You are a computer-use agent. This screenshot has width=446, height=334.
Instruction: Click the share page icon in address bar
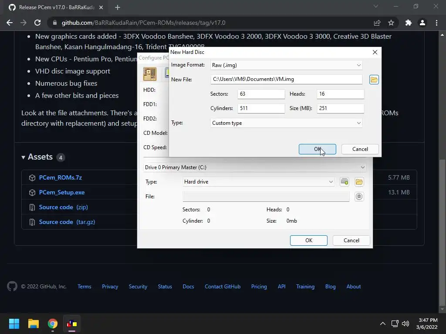[x=377, y=23]
